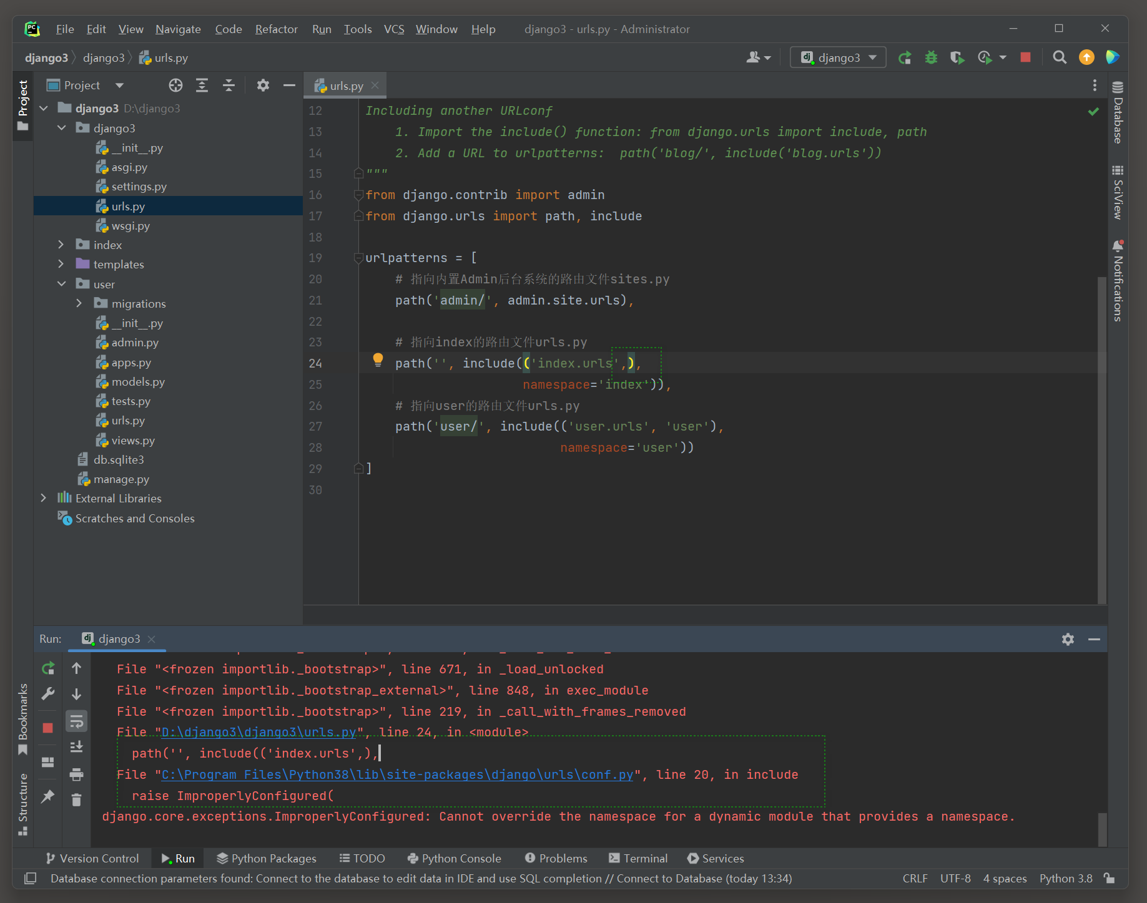This screenshot has height=903, width=1147.
Task: Click the up arrow to previous stack frame
Action: [76, 668]
